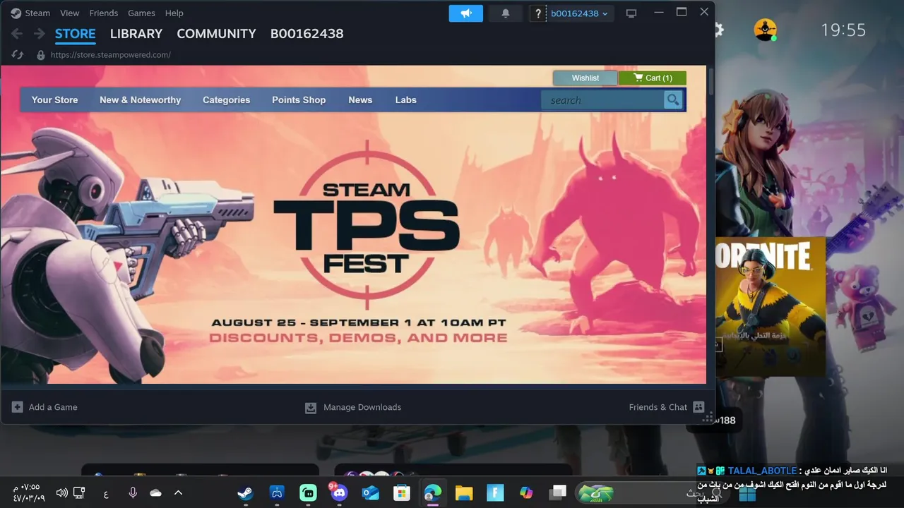This screenshot has height=508, width=904.
Task: Open Microsoft Store from the taskbar
Action: [x=401, y=492]
